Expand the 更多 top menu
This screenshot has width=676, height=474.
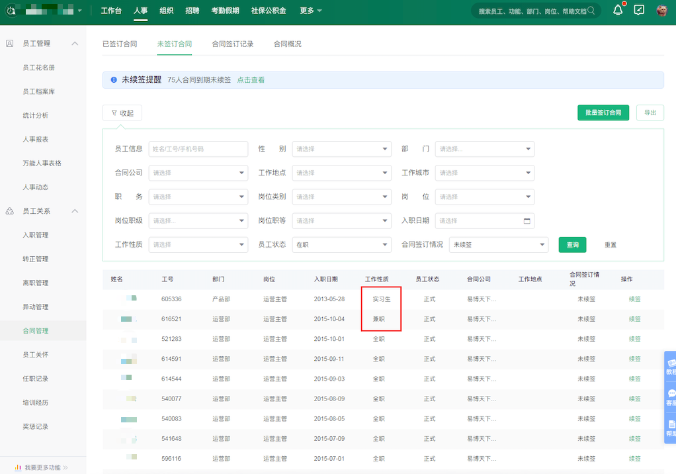click(x=310, y=11)
